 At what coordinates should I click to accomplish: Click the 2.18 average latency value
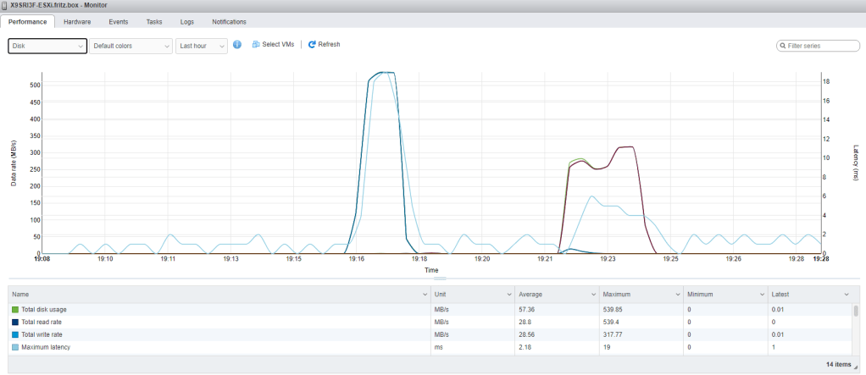coord(525,347)
